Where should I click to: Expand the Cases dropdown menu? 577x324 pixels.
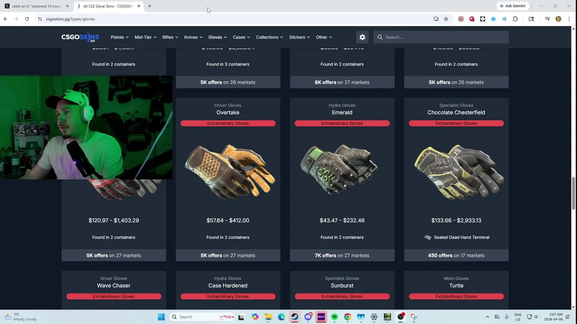242,37
